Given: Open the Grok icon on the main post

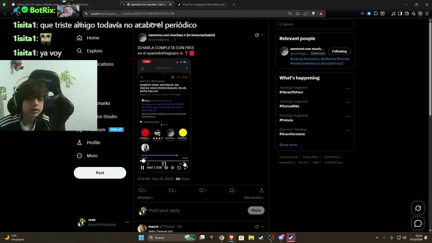Looking at the screenshot, I should coord(257,35).
